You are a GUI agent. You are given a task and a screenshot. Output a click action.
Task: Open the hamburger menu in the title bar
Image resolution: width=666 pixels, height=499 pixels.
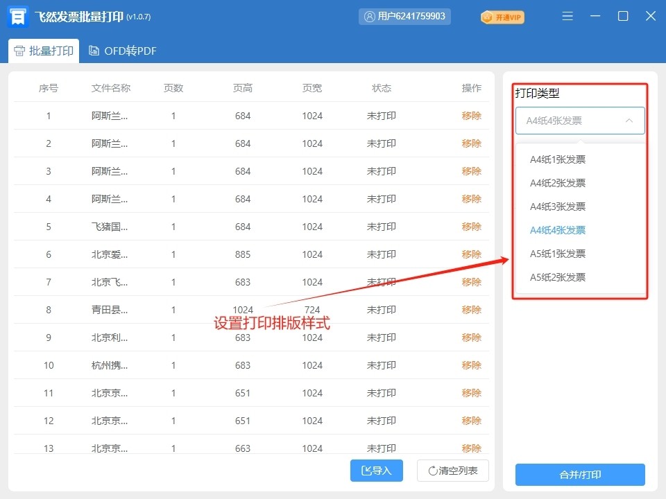(567, 16)
